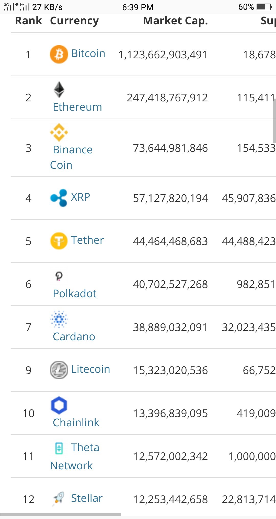
Task: Open the Litecoin currency page
Action: [90, 369]
